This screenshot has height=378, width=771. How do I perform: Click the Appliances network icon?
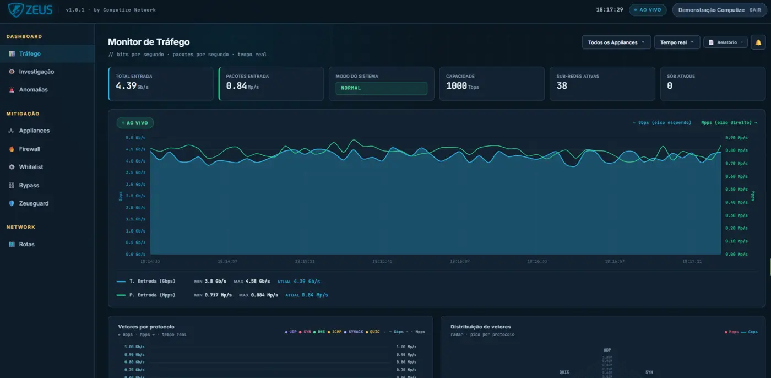(12, 131)
